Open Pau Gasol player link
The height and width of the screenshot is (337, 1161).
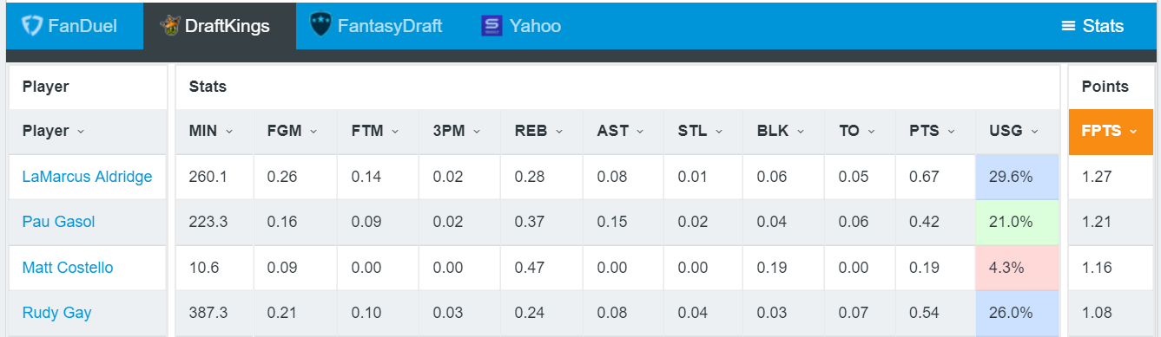pyautogui.click(x=58, y=222)
